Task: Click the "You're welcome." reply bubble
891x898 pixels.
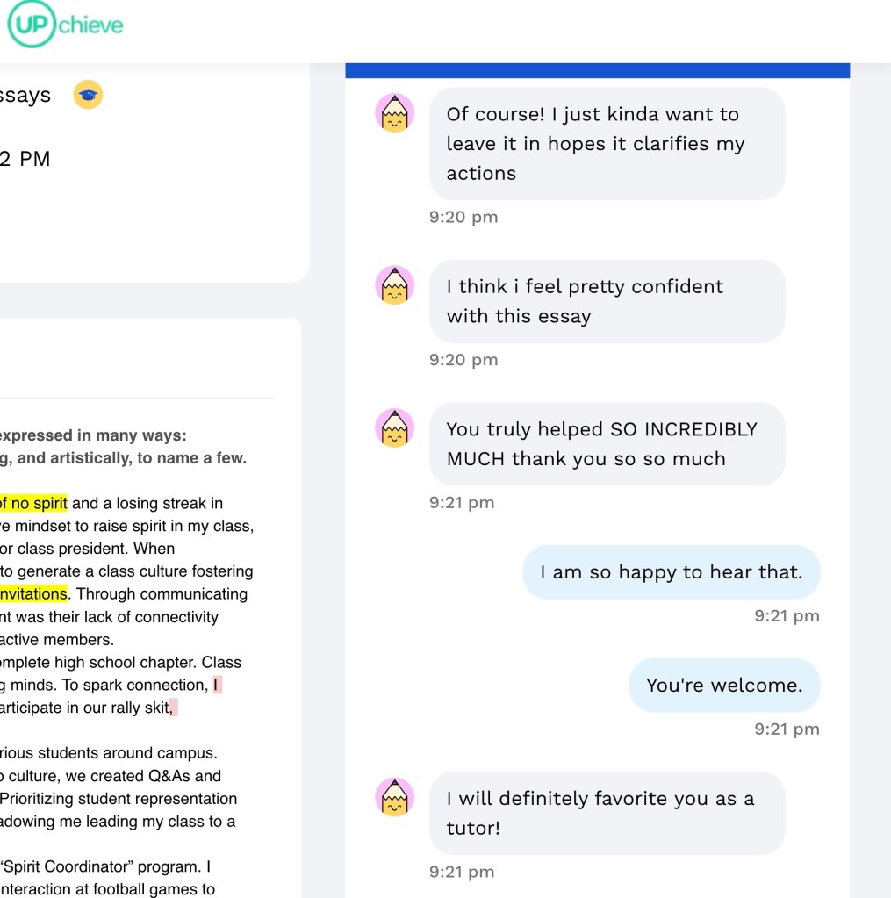Action: pyautogui.click(x=723, y=686)
